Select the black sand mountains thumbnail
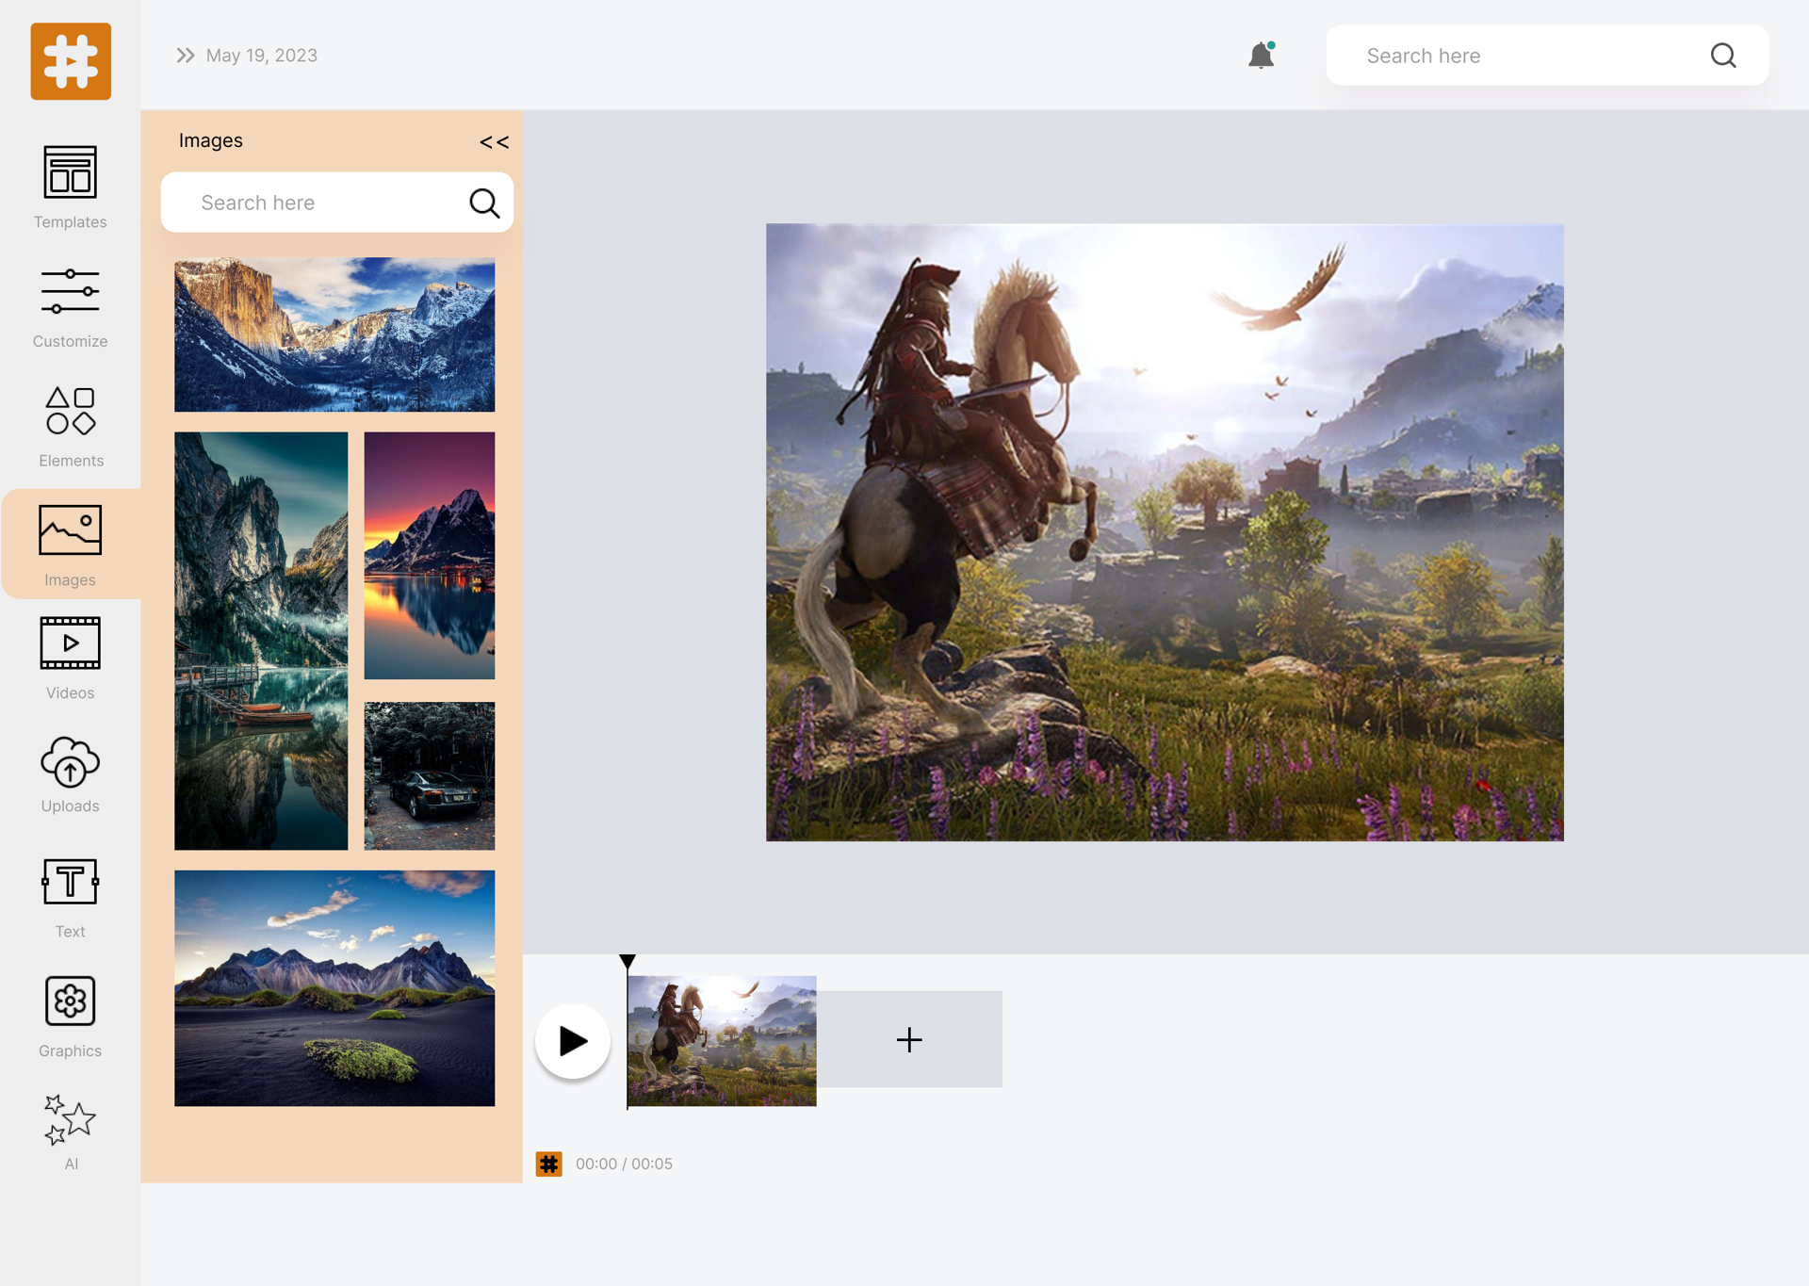Image resolution: width=1809 pixels, height=1286 pixels. pyautogui.click(x=334, y=988)
